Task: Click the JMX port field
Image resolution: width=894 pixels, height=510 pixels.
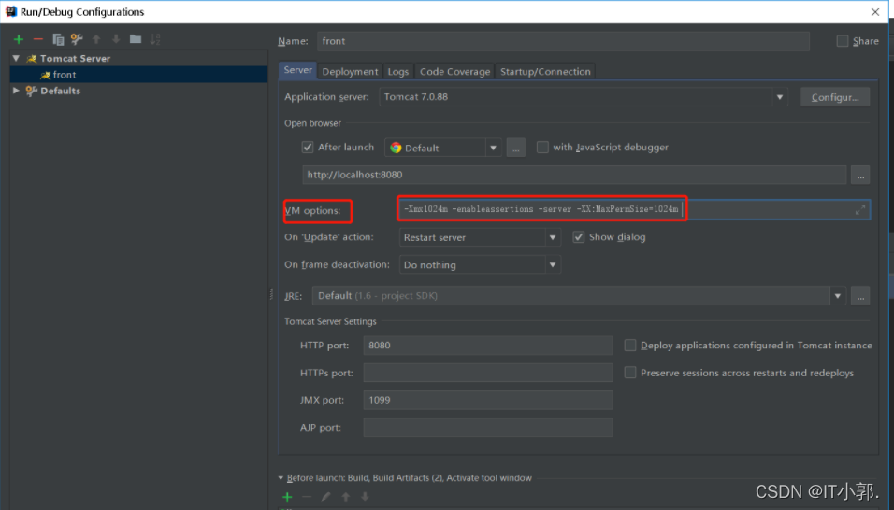Action: [488, 400]
